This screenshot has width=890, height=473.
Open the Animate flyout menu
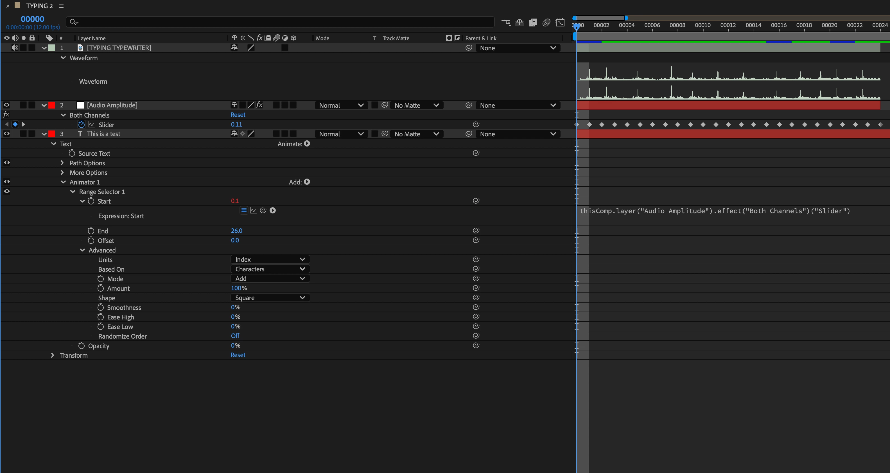[x=307, y=144]
